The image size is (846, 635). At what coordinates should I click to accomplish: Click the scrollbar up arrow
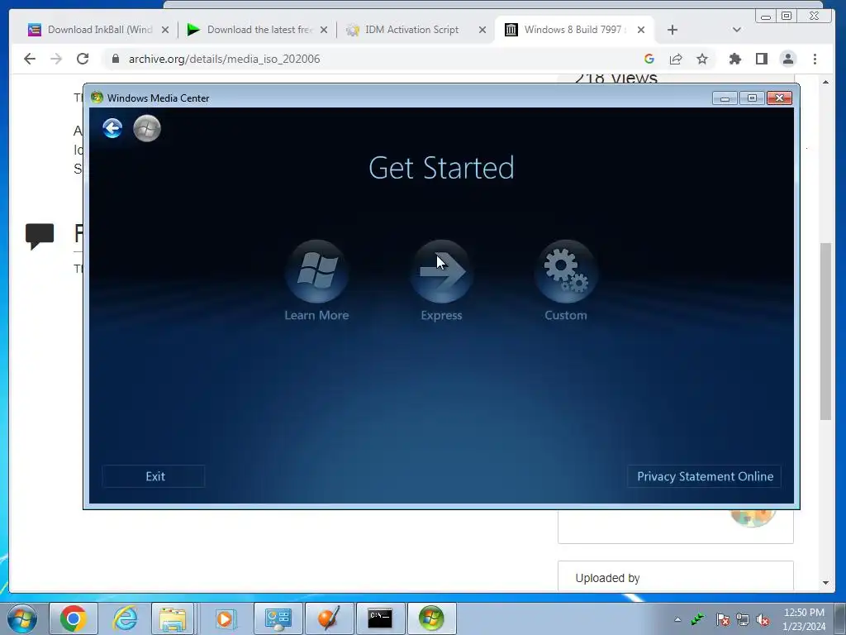pos(825,82)
